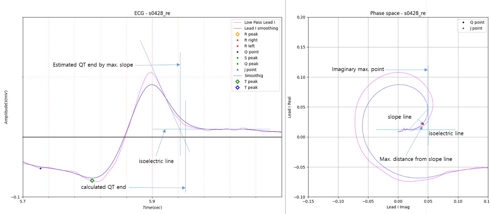The height and width of the screenshot is (214, 490).
Task: Click the "Time(sec)" x-axis label
Action: (152, 207)
